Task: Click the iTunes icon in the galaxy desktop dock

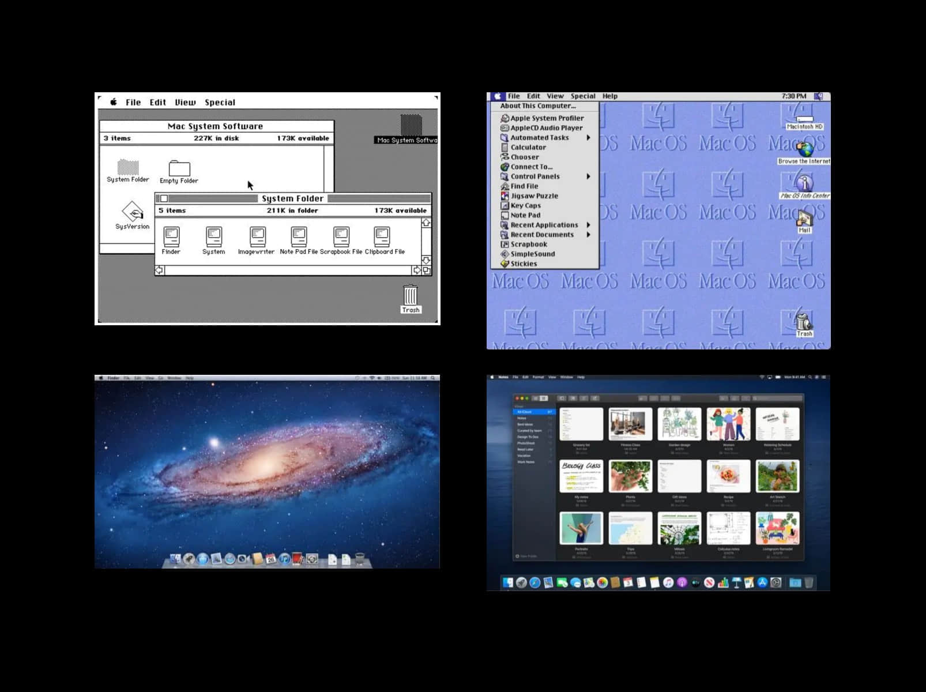Action: pyautogui.click(x=284, y=559)
